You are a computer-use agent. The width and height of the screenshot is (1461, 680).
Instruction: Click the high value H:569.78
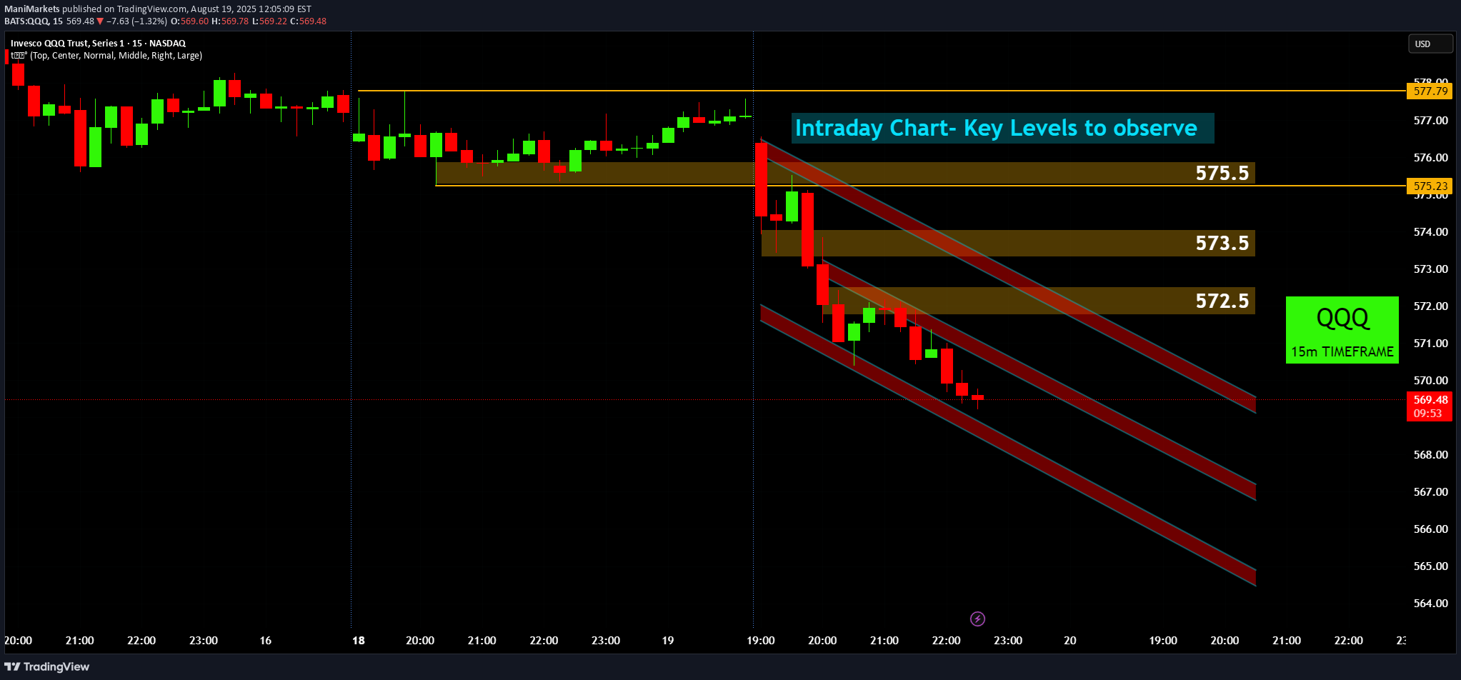coord(230,21)
